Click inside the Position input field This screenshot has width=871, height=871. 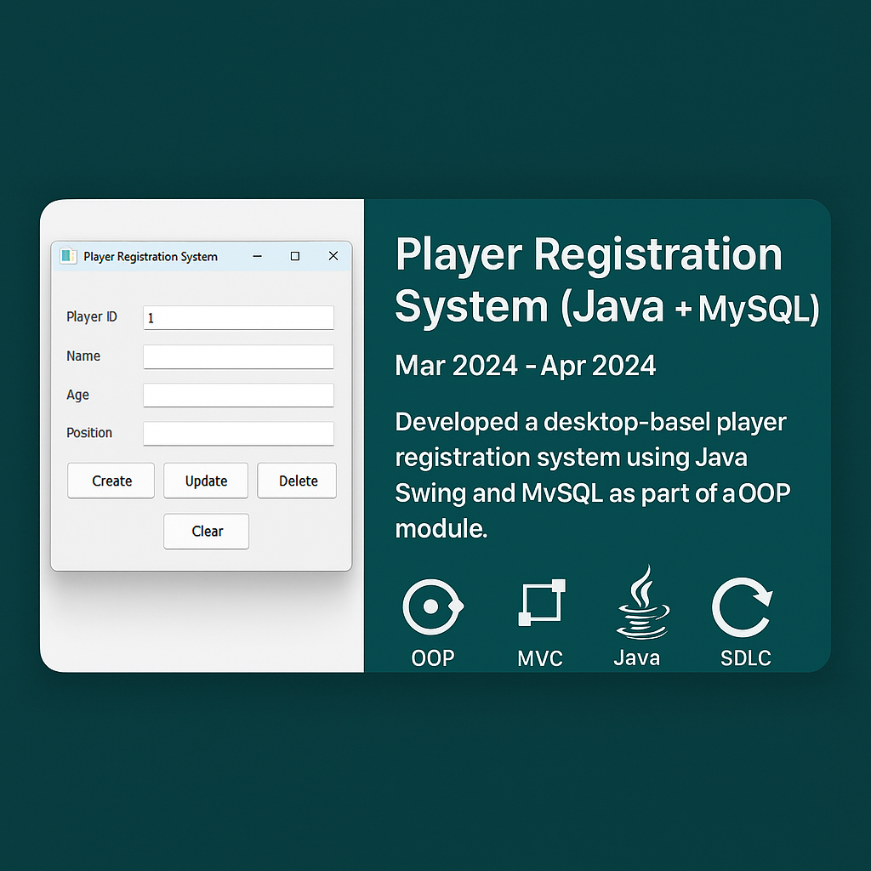click(238, 433)
